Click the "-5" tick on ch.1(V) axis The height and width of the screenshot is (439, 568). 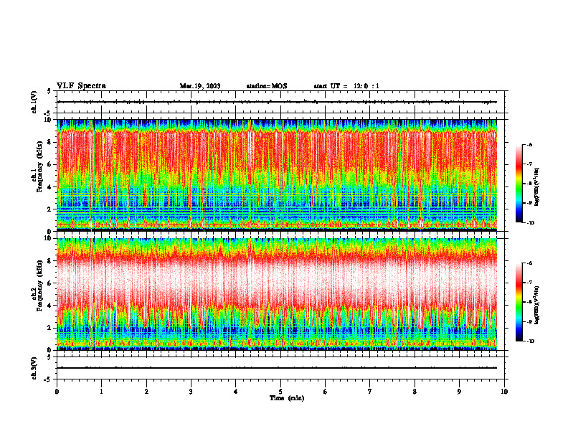[48, 113]
